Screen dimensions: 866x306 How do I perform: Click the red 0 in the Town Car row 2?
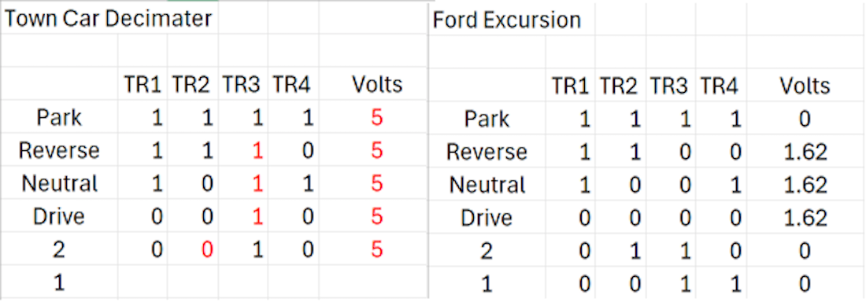click(x=207, y=250)
